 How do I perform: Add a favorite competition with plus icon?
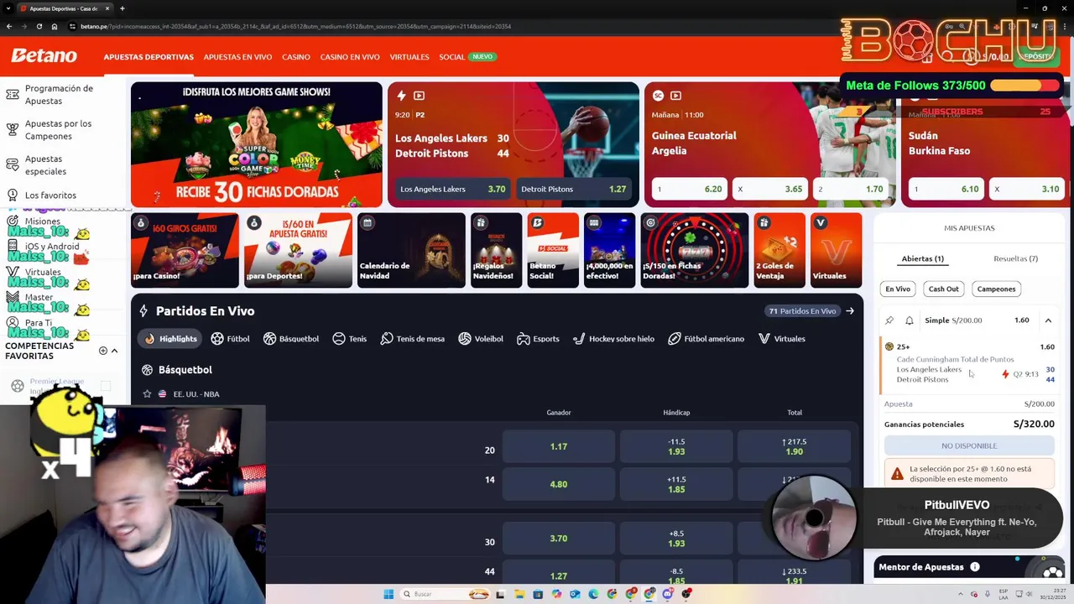pos(103,351)
